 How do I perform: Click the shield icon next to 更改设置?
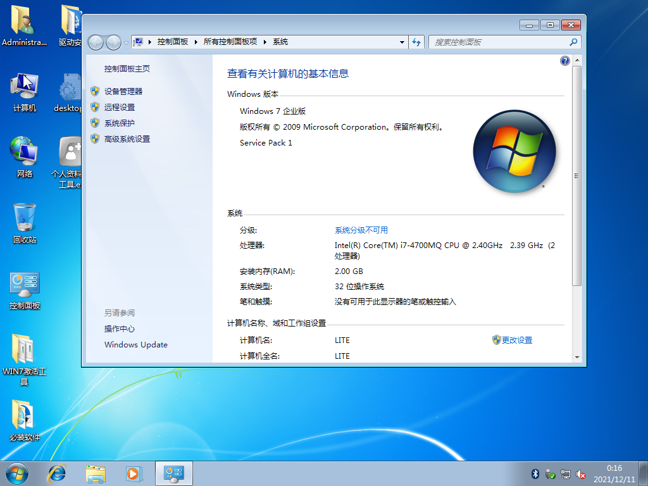pyautogui.click(x=496, y=340)
